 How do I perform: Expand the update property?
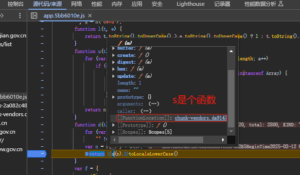[113, 76]
